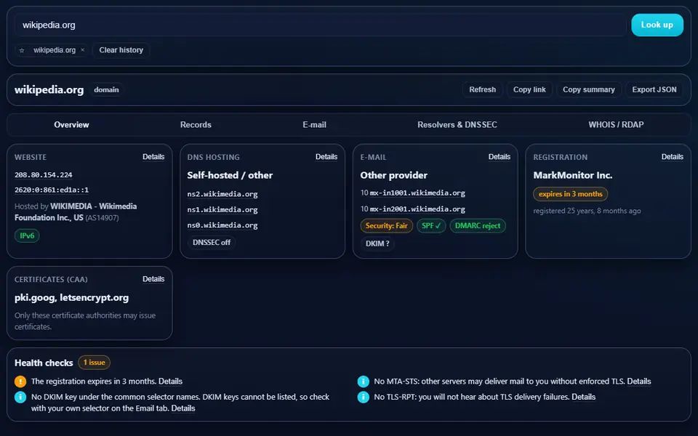The width and height of the screenshot is (698, 436).
Task: Click registered 25 years, 8 months ago text
Action: pos(587,211)
